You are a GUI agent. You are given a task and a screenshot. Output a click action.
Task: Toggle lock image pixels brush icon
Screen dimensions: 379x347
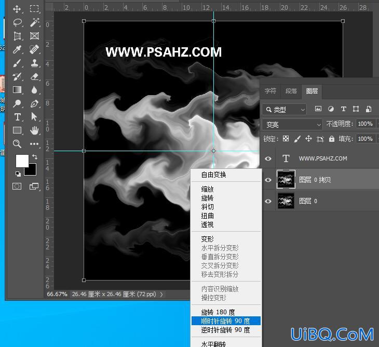click(297, 139)
